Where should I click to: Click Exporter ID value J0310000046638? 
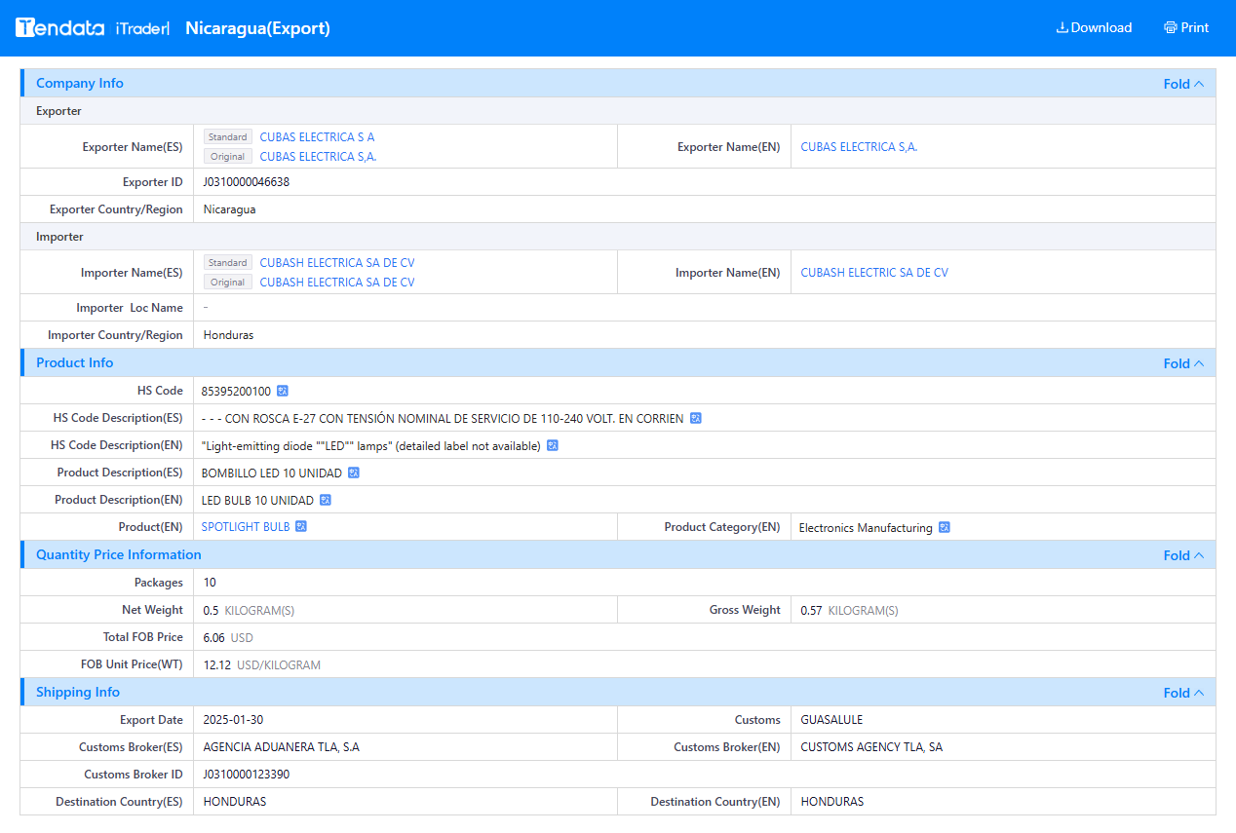[x=247, y=182]
